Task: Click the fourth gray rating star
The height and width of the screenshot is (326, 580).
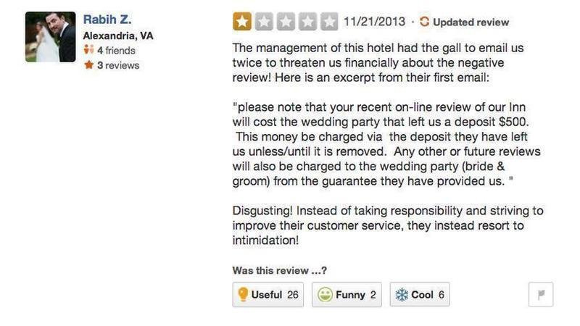Action: coord(307,22)
